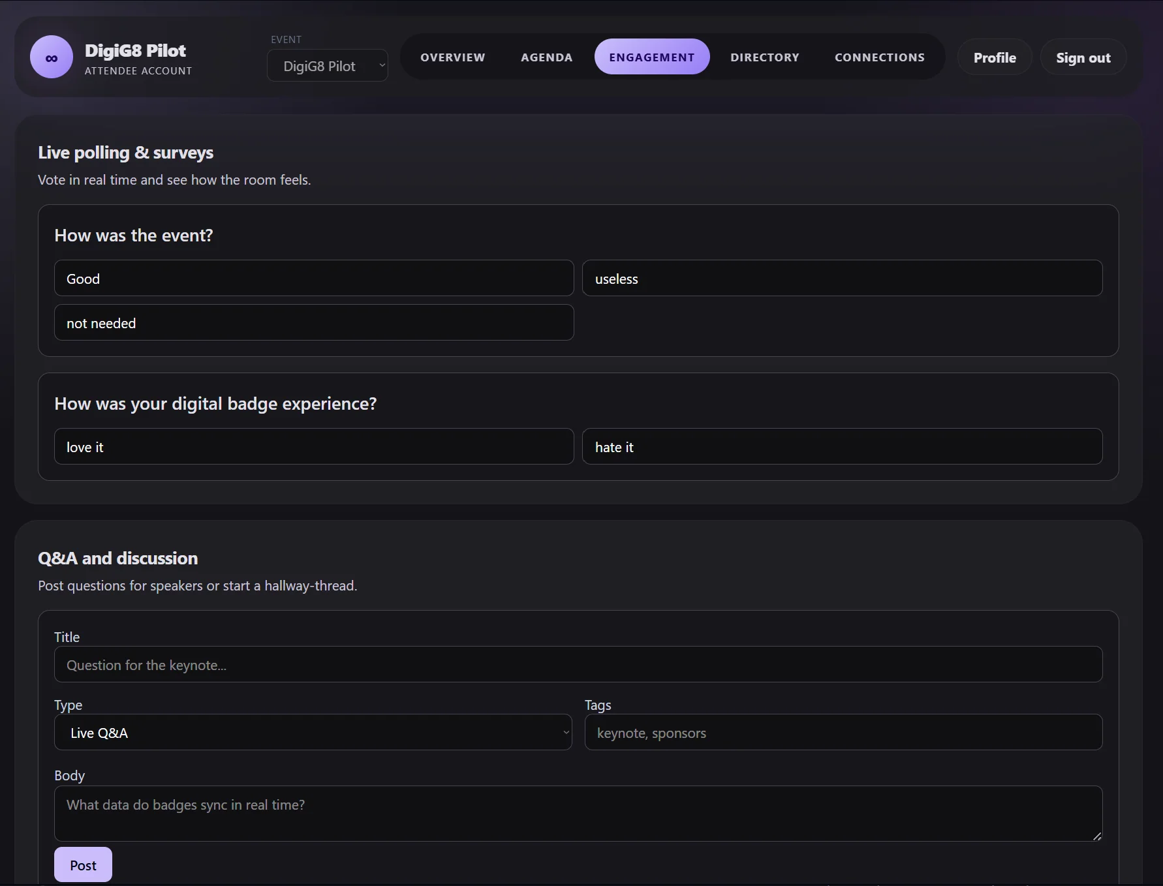Screen dimensions: 1163x886
Task: Click the DigiG8 infinity logo icon
Action: tap(52, 57)
